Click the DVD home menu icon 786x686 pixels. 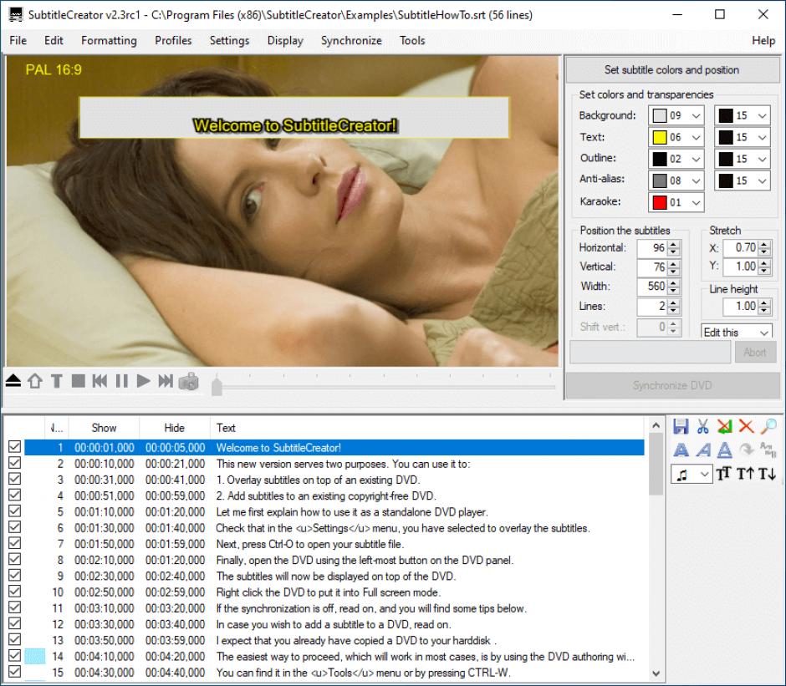pyautogui.click(x=35, y=381)
